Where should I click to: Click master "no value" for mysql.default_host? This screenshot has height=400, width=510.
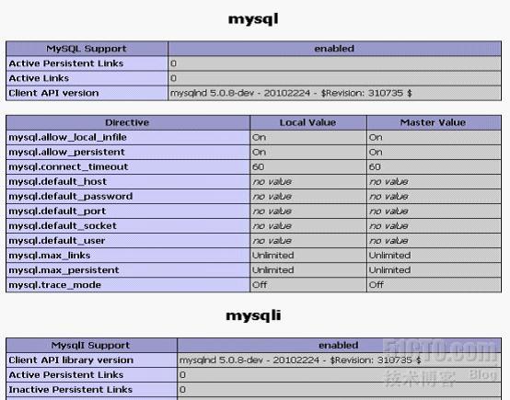388,182
